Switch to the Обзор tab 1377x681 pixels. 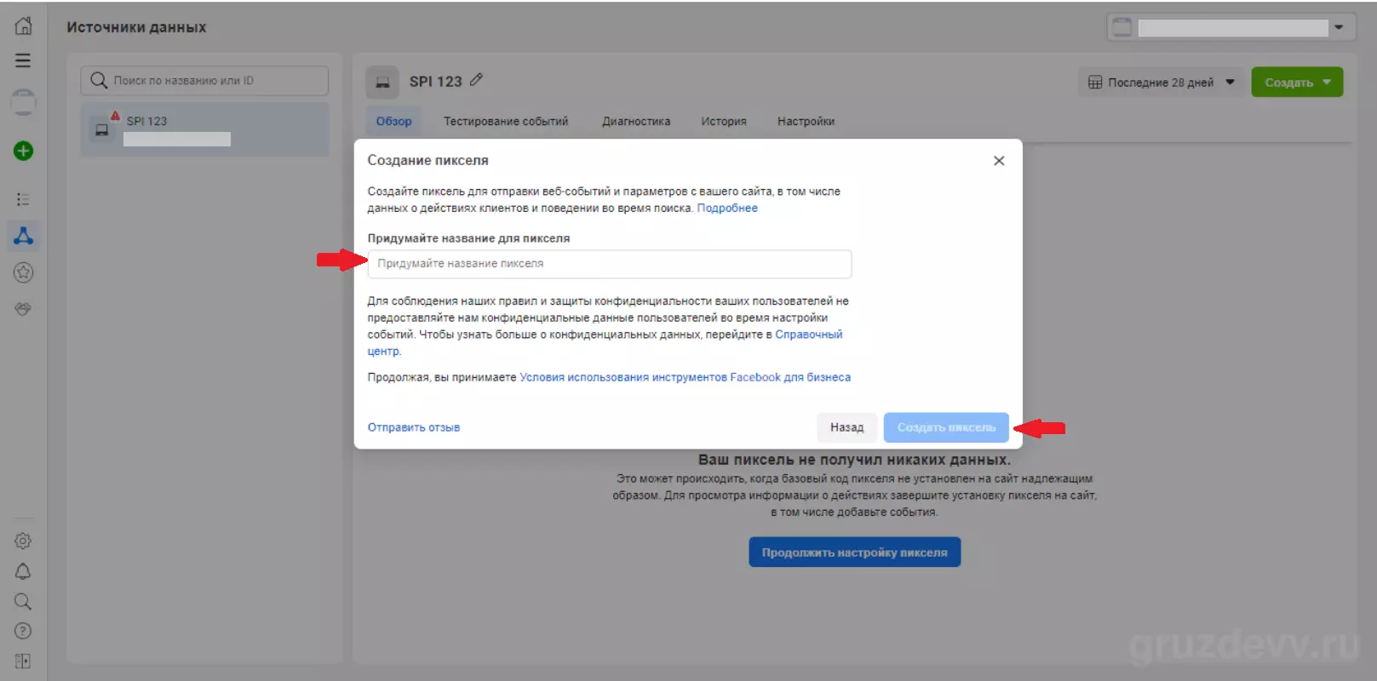[393, 122]
